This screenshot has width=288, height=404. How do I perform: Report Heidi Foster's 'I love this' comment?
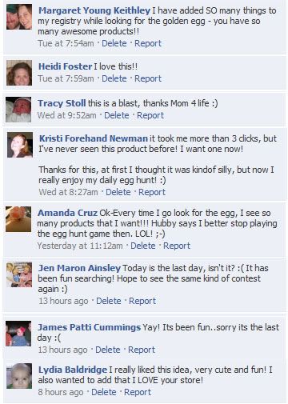point(148,78)
